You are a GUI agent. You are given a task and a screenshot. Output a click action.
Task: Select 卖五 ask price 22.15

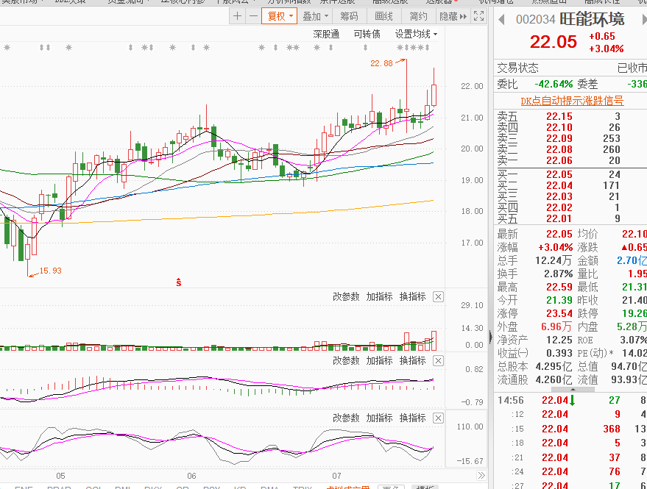tap(559, 116)
